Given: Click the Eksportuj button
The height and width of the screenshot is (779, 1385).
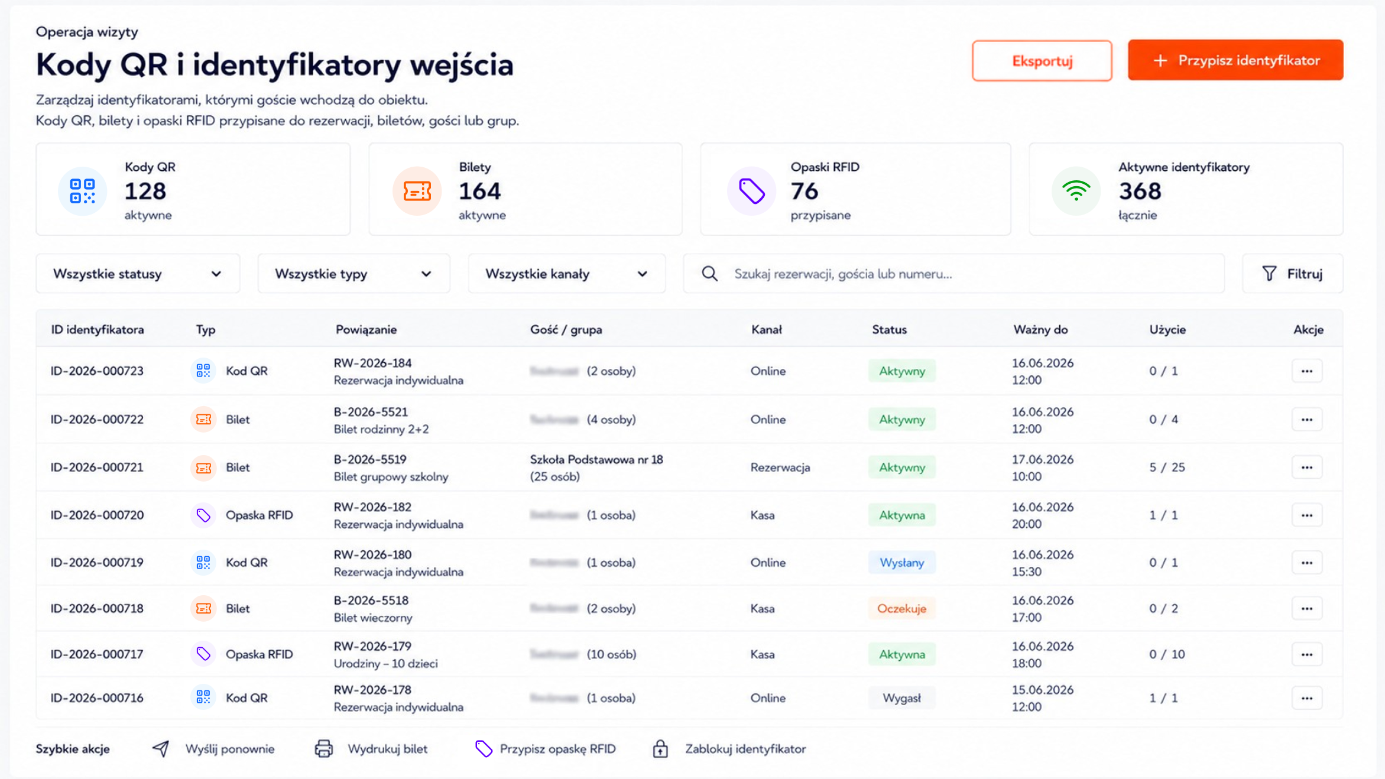Looking at the screenshot, I should pyautogui.click(x=1042, y=61).
